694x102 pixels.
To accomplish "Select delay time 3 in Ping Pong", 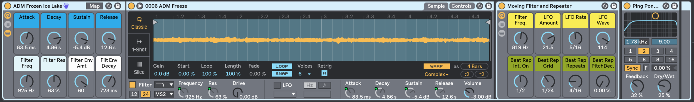I will (657, 51).
